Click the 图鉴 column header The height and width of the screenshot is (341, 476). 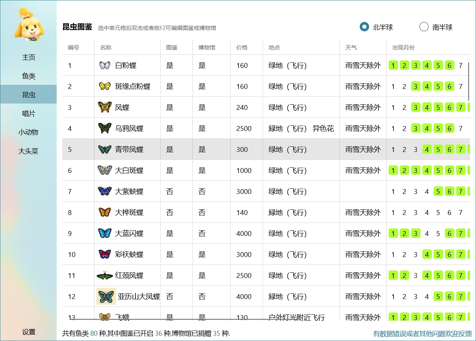[176, 47]
